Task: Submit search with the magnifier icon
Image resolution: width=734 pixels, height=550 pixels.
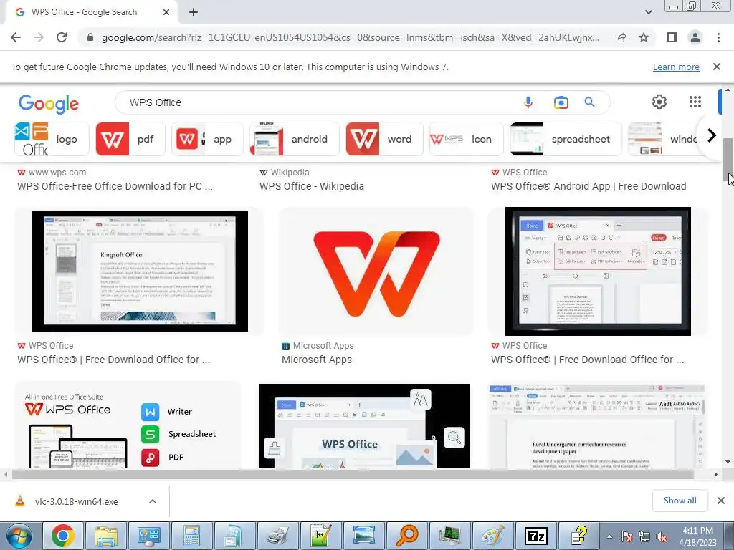Action: coord(589,102)
